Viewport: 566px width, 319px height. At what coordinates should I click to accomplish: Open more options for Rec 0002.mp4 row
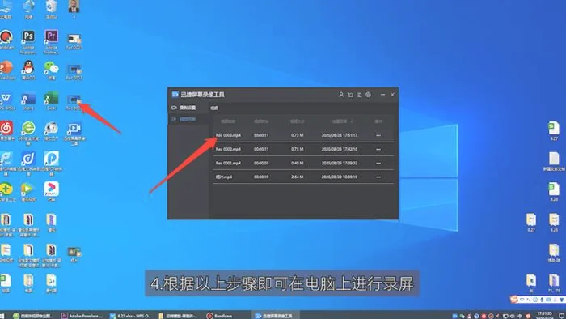click(x=378, y=149)
